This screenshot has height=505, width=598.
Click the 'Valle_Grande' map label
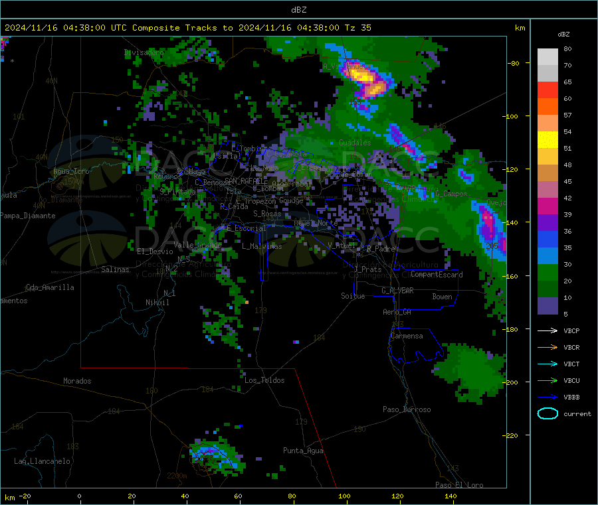197,245
